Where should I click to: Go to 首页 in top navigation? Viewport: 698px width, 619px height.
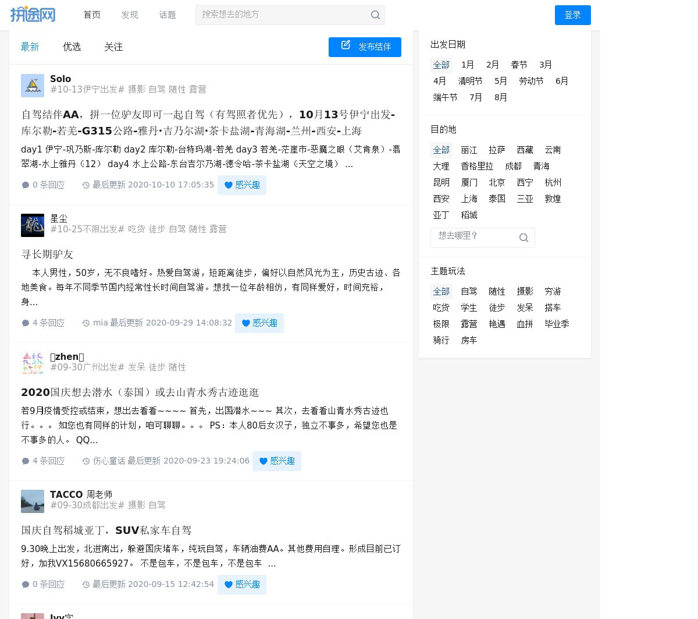point(92,15)
